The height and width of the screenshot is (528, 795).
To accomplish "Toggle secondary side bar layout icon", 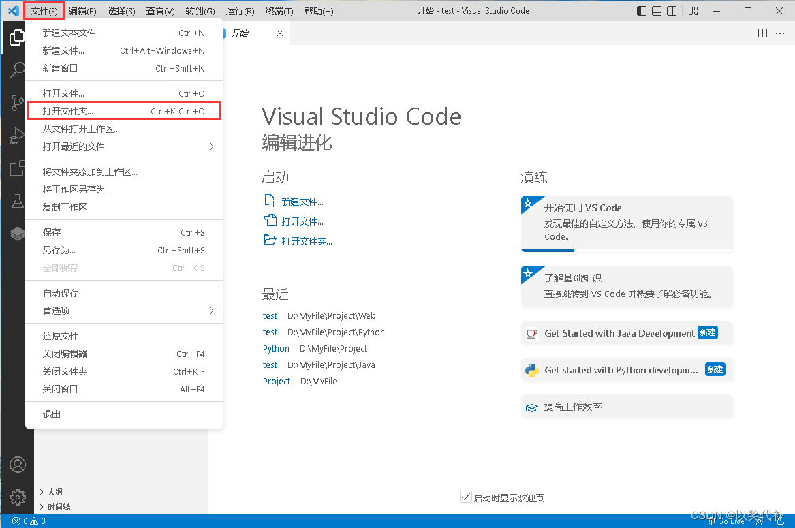I will click(x=672, y=11).
